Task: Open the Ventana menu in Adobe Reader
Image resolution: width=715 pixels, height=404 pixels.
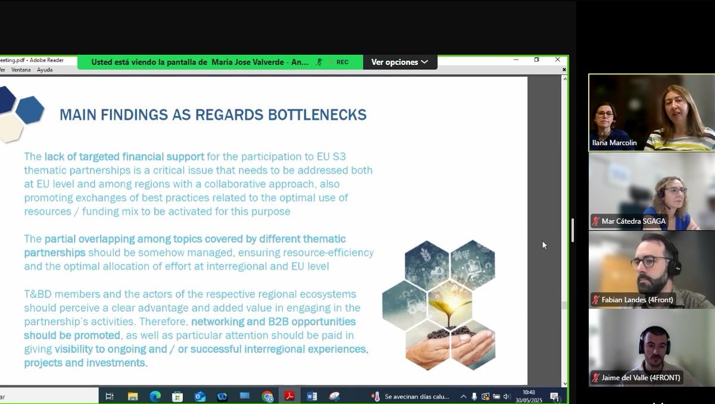Action: point(21,70)
